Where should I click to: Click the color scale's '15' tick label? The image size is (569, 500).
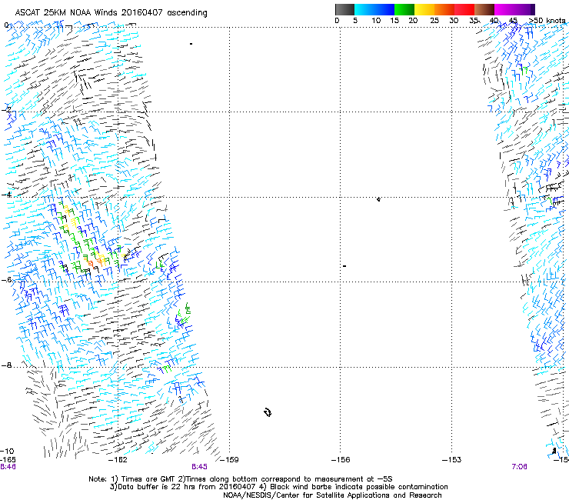(394, 20)
